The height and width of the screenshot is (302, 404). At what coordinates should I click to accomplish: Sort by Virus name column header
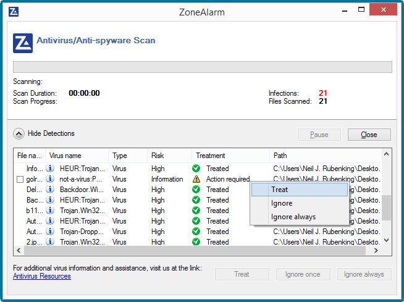point(77,156)
